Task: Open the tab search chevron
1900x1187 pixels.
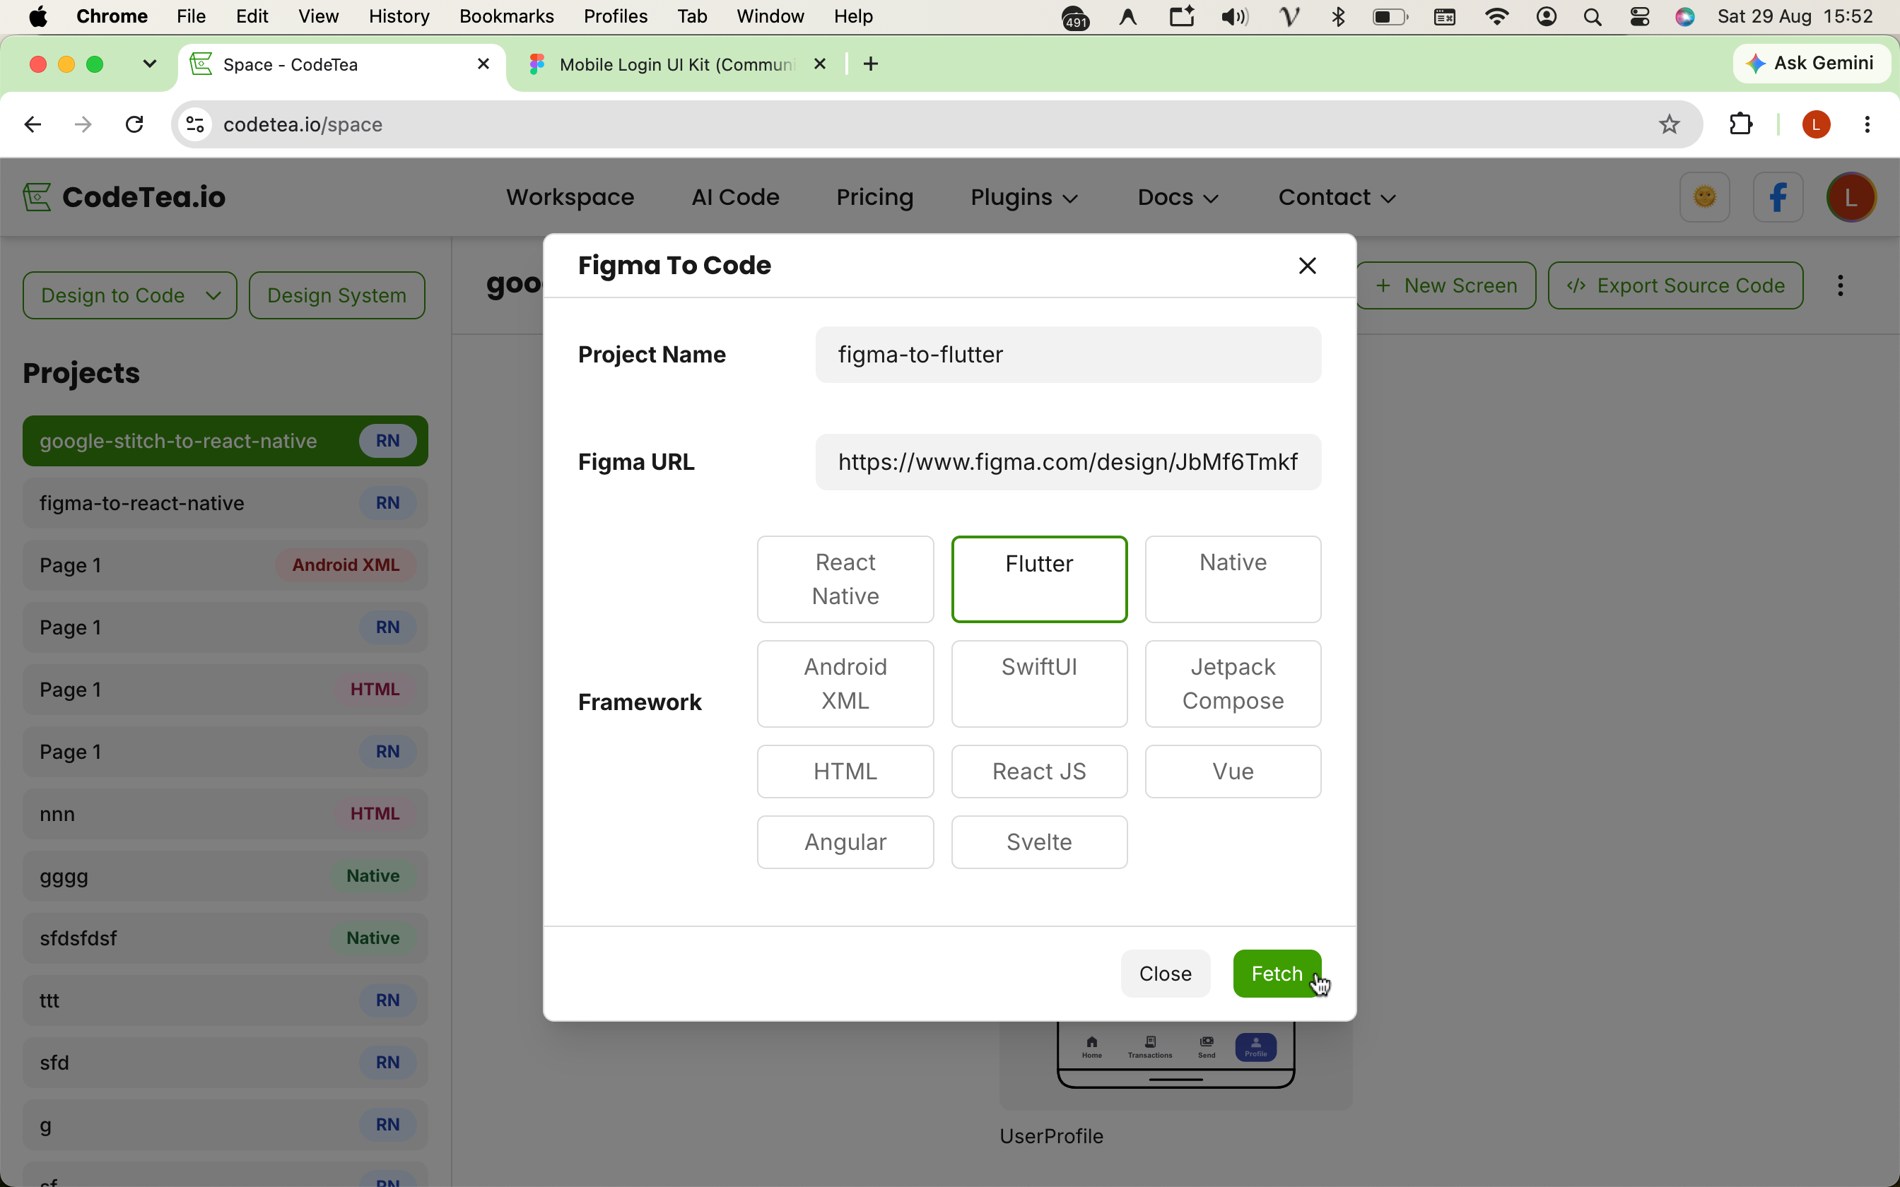Action: 149,64
